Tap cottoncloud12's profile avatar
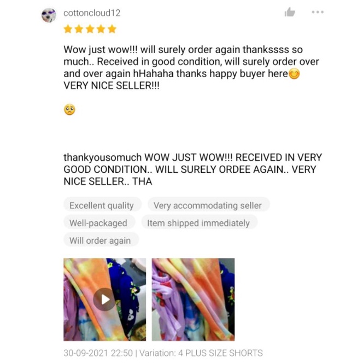This screenshot has width=363, height=363. 49,15
